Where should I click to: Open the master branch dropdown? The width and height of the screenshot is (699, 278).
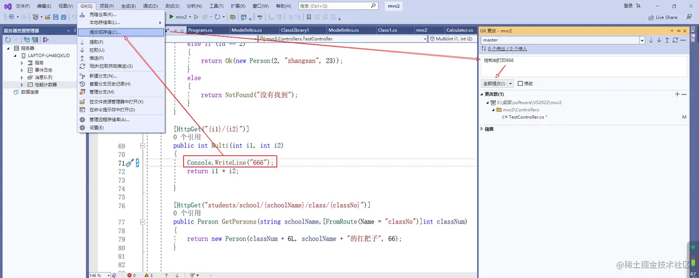pyautogui.click(x=642, y=40)
